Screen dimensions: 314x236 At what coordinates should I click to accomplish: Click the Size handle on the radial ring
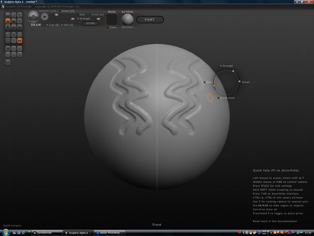[x=214, y=86]
